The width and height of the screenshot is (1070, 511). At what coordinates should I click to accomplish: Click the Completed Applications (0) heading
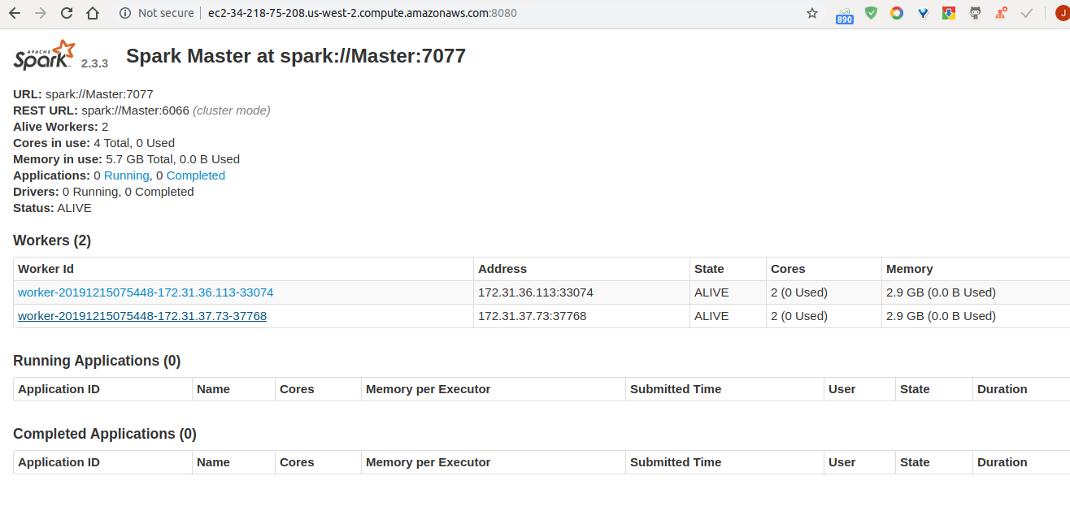(105, 434)
